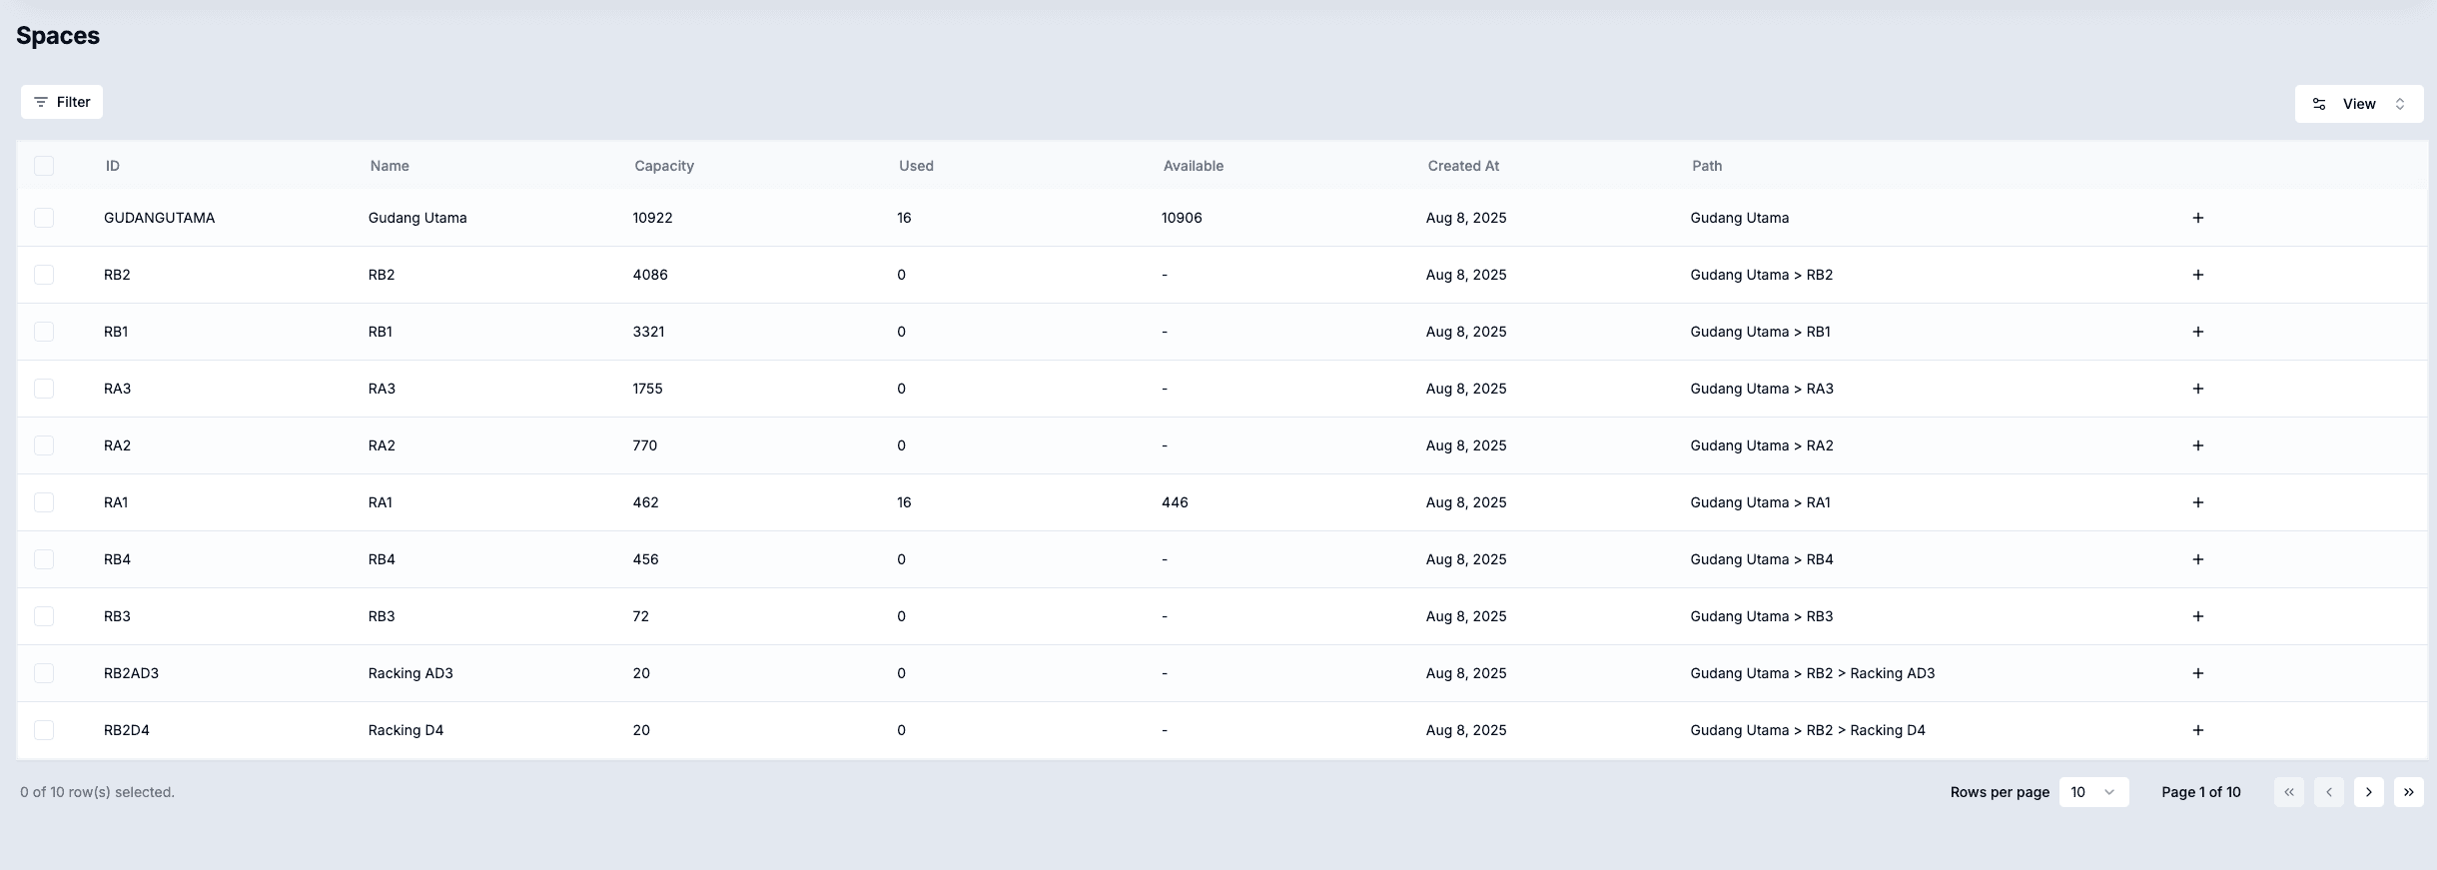Toggle the select-all checkbox in header
Screen dimensions: 2437x870
44,166
